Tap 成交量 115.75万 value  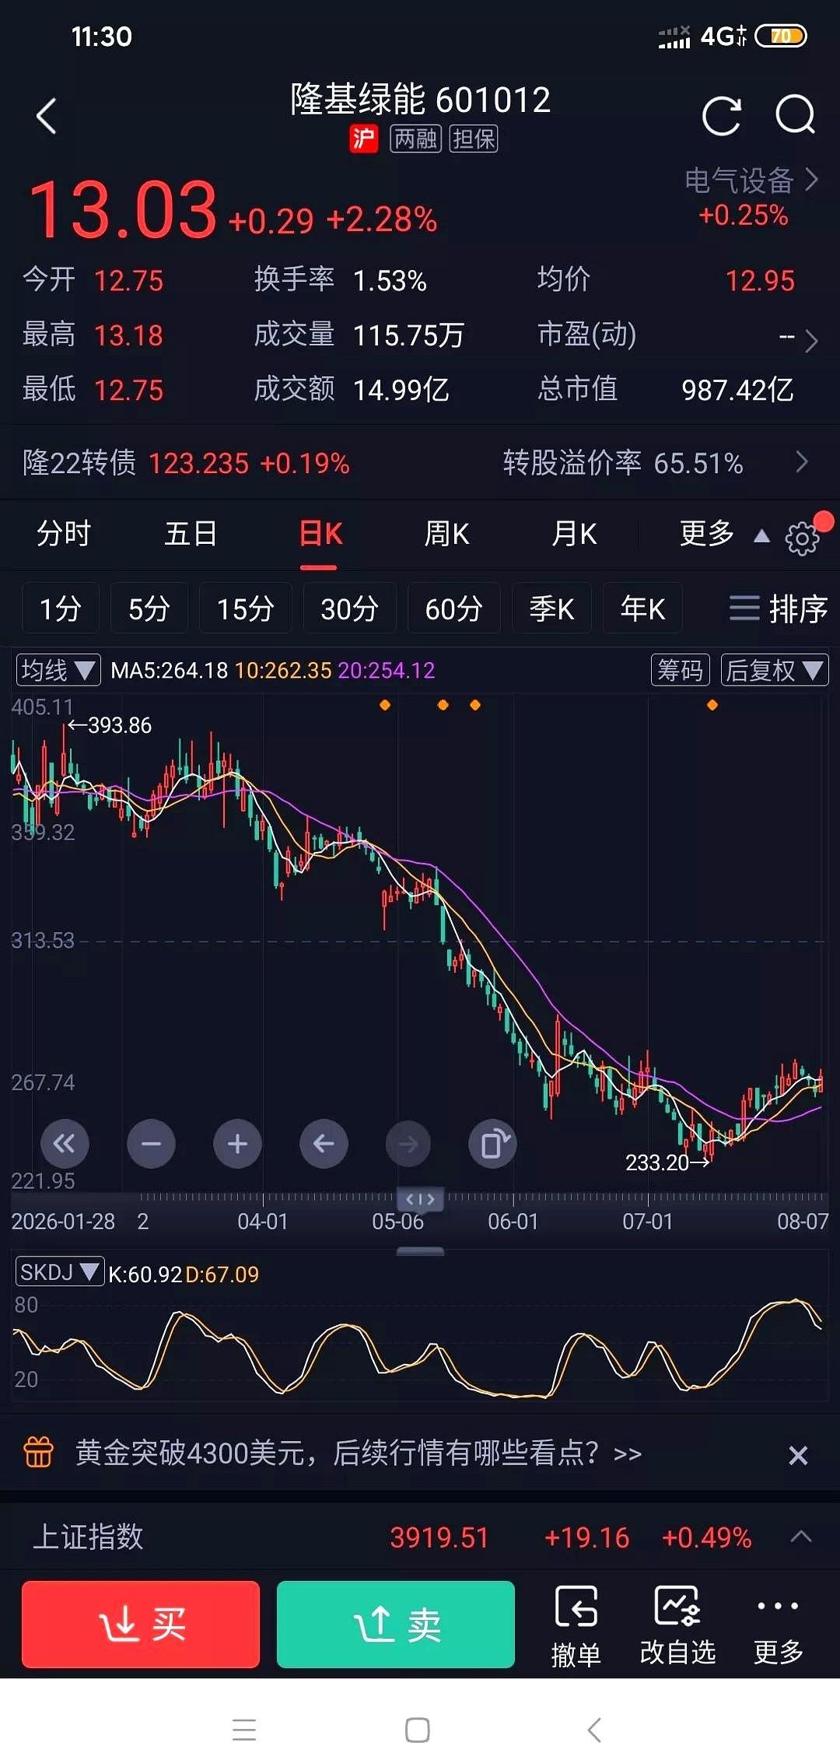point(408,335)
